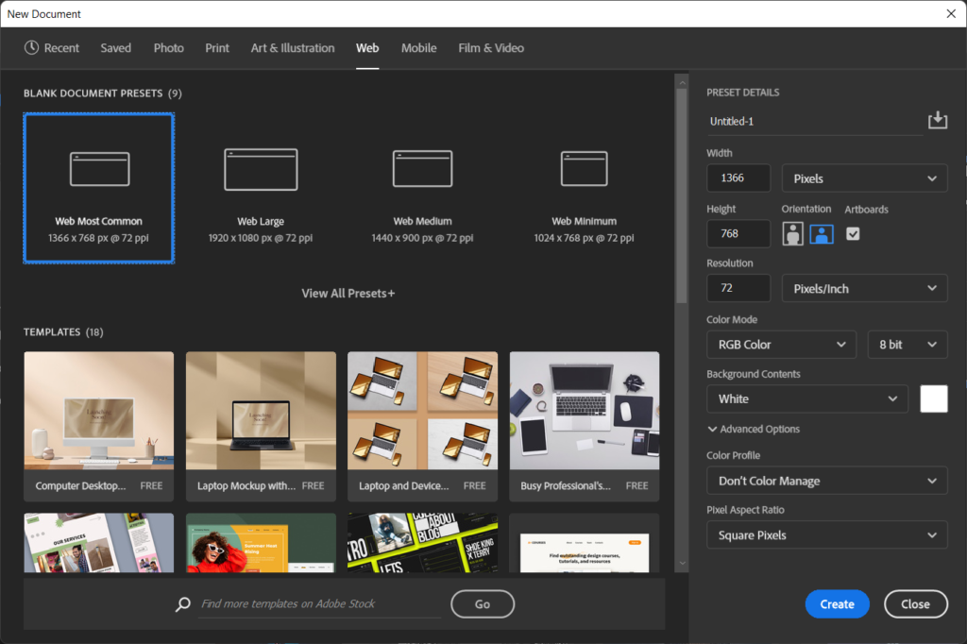Image resolution: width=967 pixels, height=644 pixels.
Task: Open the RGB Color mode dropdown
Action: click(x=781, y=345)
